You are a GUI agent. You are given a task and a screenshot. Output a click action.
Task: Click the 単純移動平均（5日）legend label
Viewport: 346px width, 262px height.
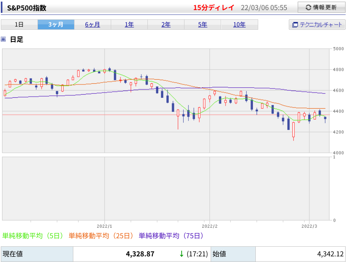(x=33, y=236)
